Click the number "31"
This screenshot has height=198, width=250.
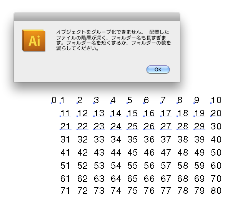65,139
